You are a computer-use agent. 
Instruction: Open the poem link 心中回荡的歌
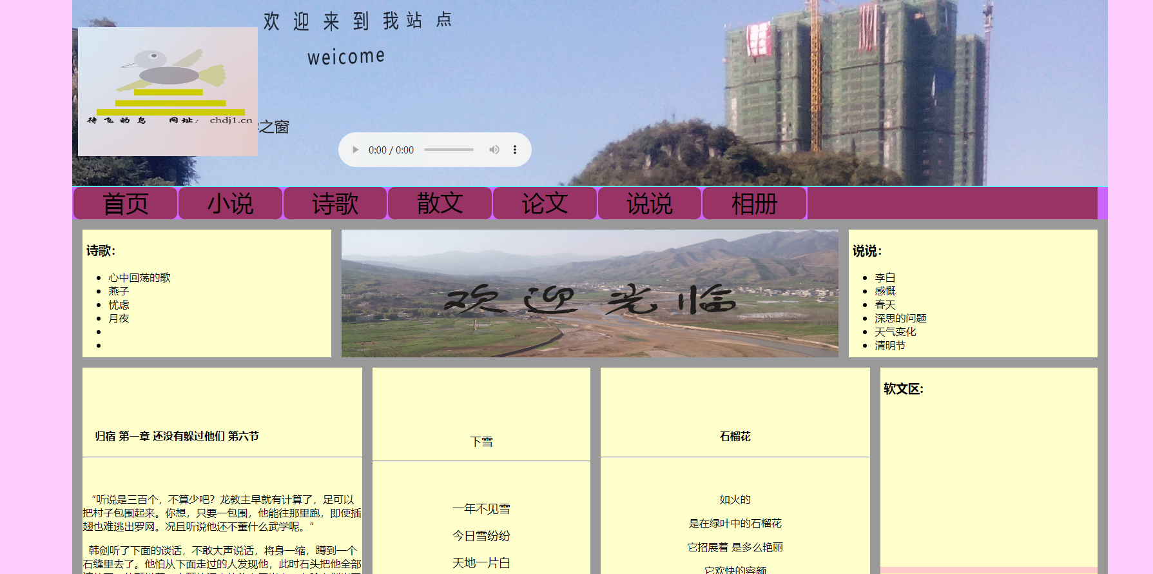(x=139, y=277)
